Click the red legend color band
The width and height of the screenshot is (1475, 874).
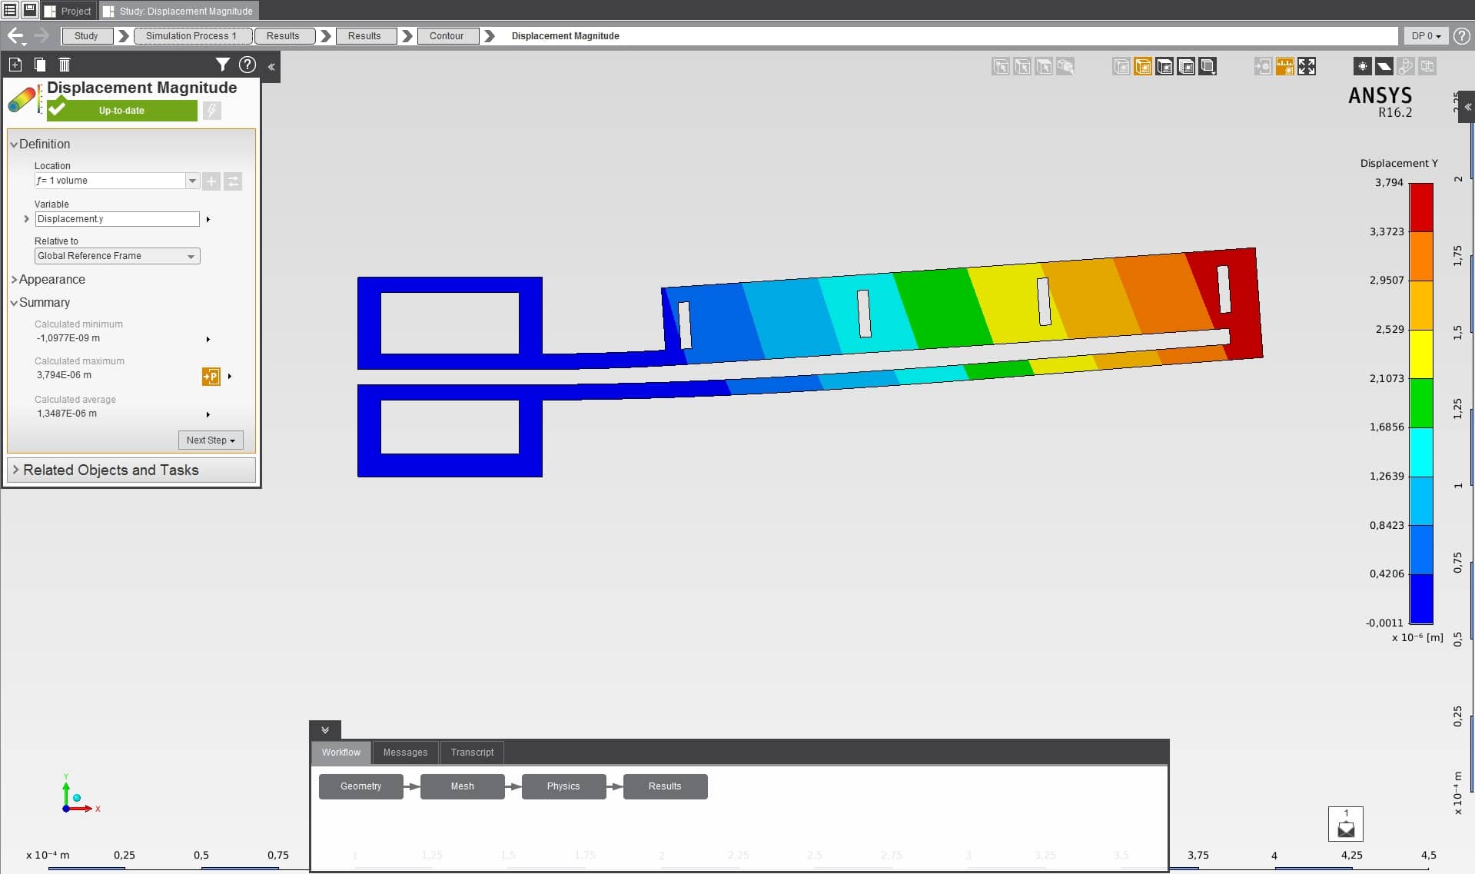point(1421,207)
